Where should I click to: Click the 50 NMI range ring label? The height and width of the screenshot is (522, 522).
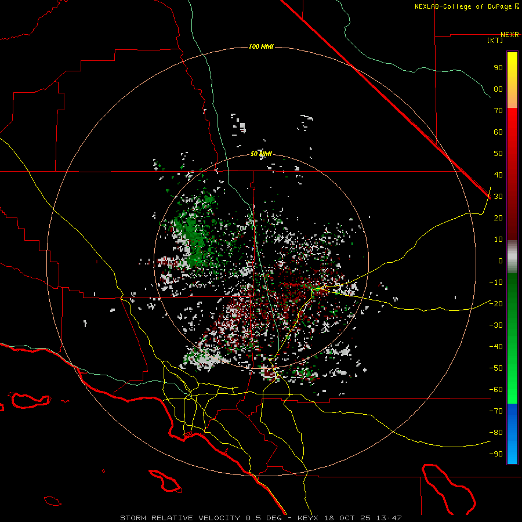[261, 154]
